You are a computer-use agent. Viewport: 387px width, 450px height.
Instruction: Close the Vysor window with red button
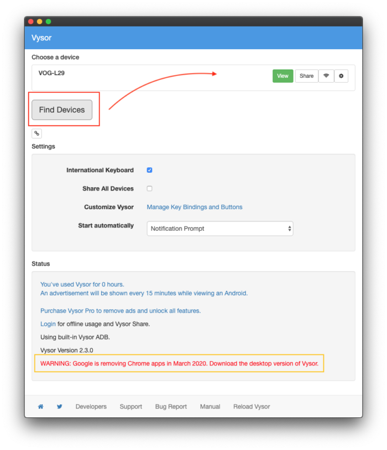31,22
